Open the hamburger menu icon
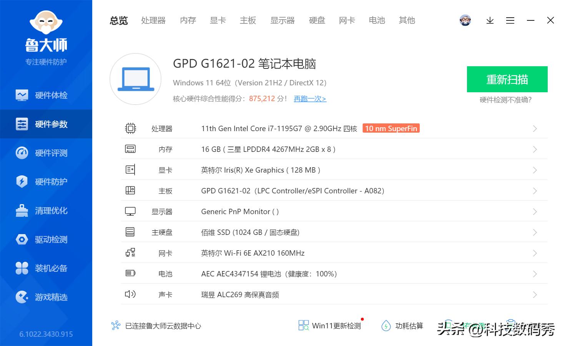This screenshot has height=346, width=565. (x=510, y=20)
